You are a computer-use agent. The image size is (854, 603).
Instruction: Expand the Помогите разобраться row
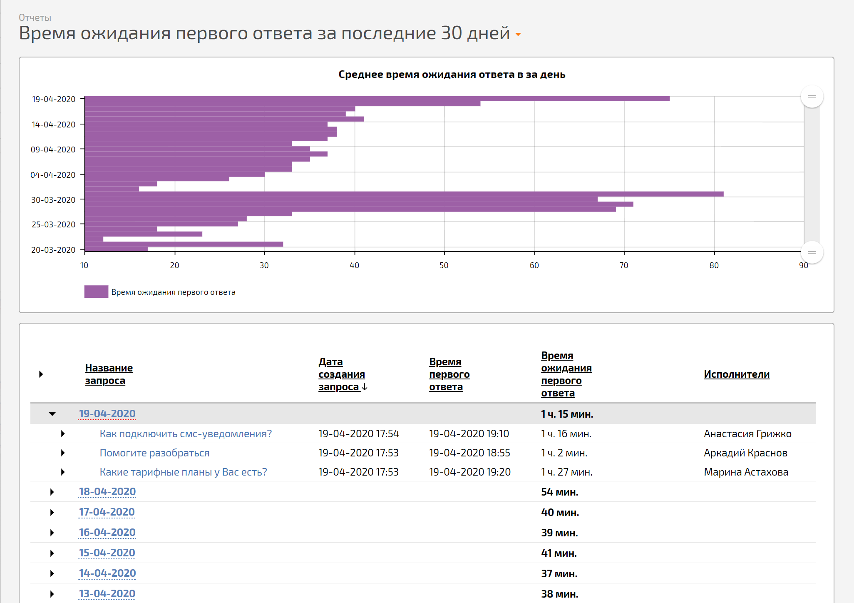click(63, 453)
